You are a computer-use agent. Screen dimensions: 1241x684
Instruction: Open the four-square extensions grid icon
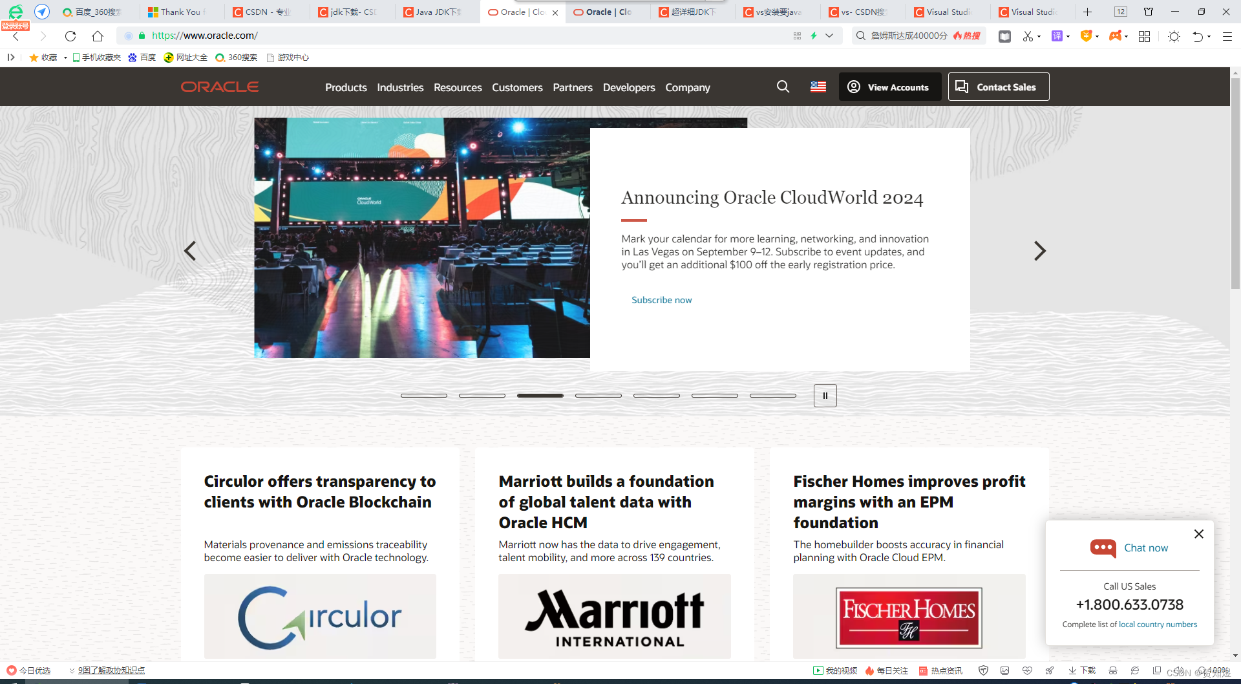coord(1144,36)
